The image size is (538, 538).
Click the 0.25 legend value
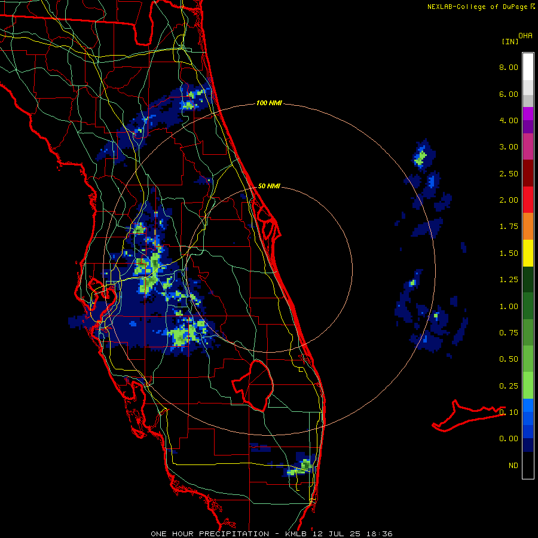(x=509, y=386)
